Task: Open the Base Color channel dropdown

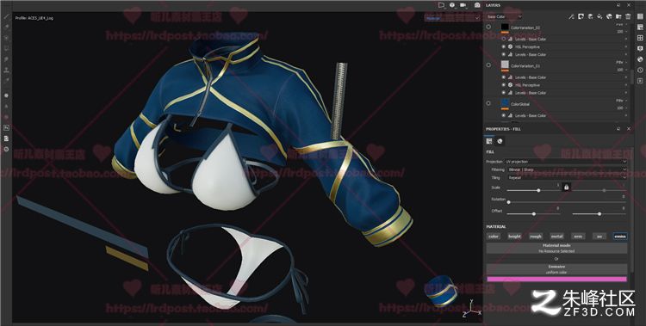Action: click(504, 17)
